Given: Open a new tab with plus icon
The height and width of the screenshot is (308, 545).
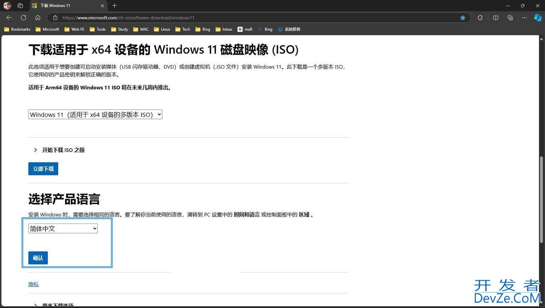Looking at the screenshot, I should 114,5.
